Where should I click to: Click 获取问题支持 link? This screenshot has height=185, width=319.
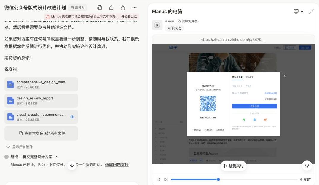pos(117,165)
